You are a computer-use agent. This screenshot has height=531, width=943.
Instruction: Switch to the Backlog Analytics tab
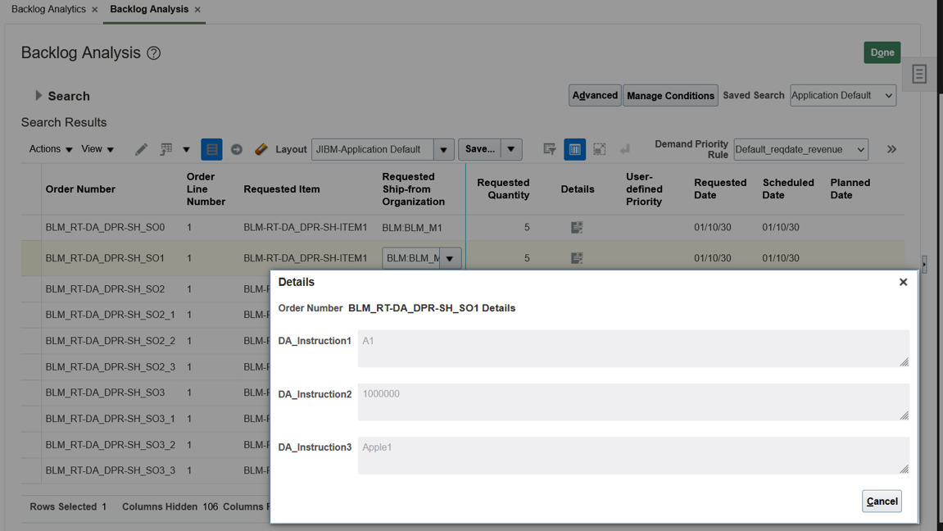coord(48,9)
